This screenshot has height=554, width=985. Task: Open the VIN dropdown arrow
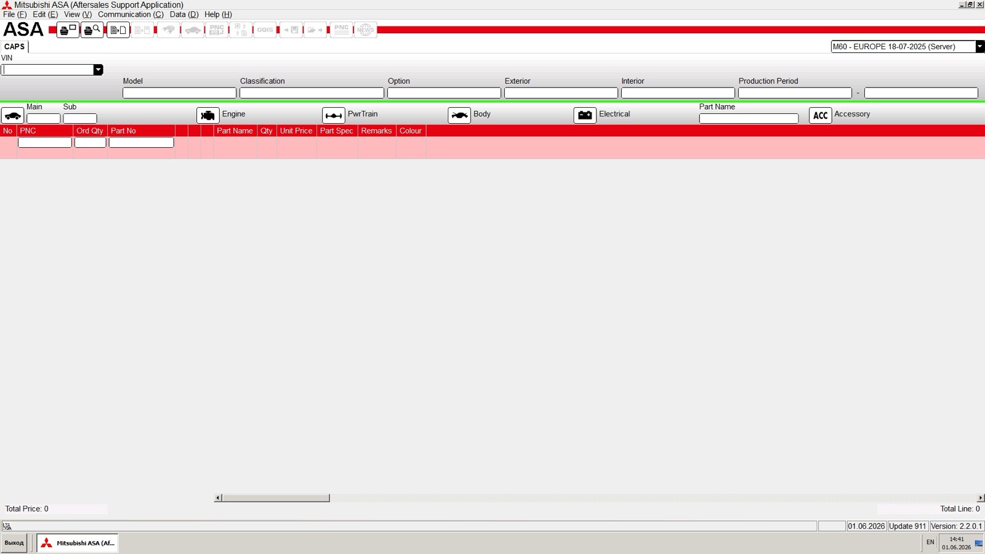click(98, 70)
